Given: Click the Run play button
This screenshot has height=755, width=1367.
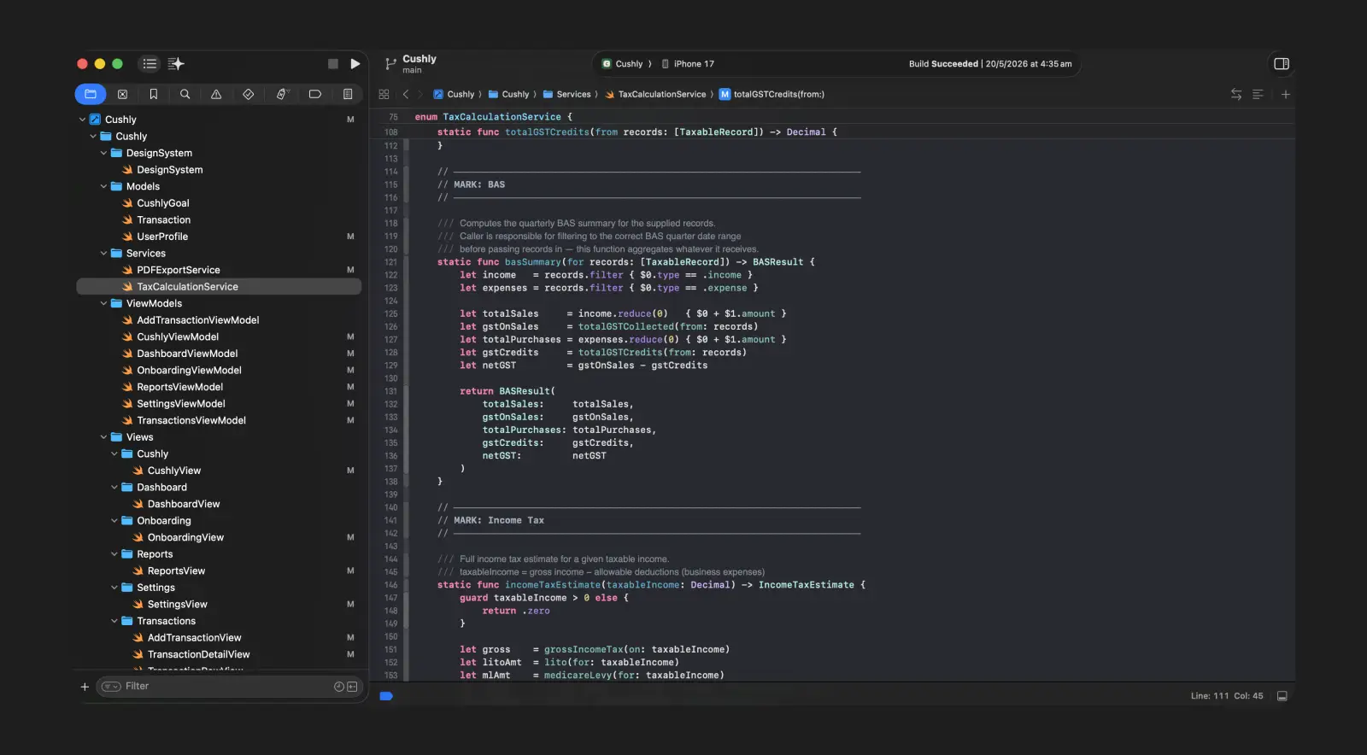Looking at the screenshot, I should click(355, 64).
